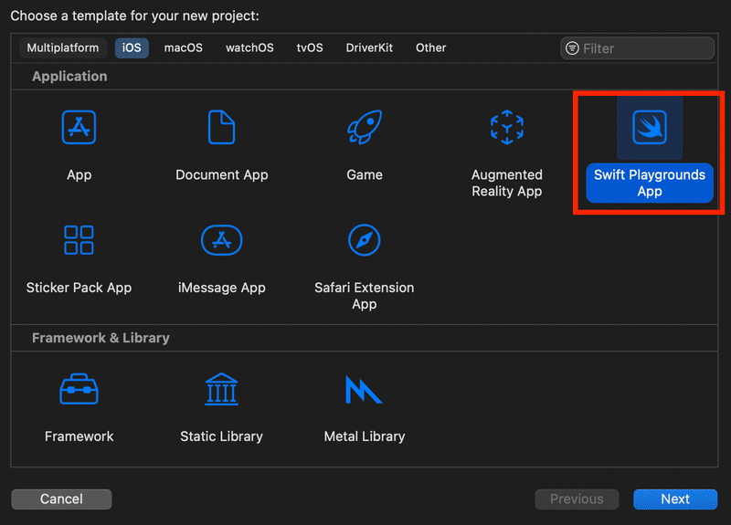The width and height of the screenshot is (731, 525).
Task: Pick the Safari Extension App compass icon
Action: [x=365, y=240]
